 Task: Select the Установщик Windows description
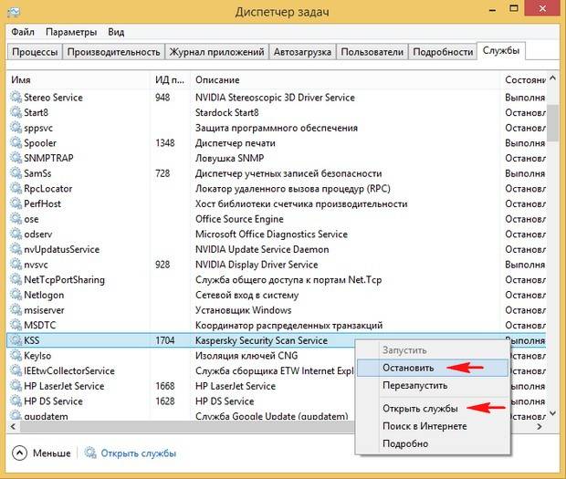tap(244, 310)
